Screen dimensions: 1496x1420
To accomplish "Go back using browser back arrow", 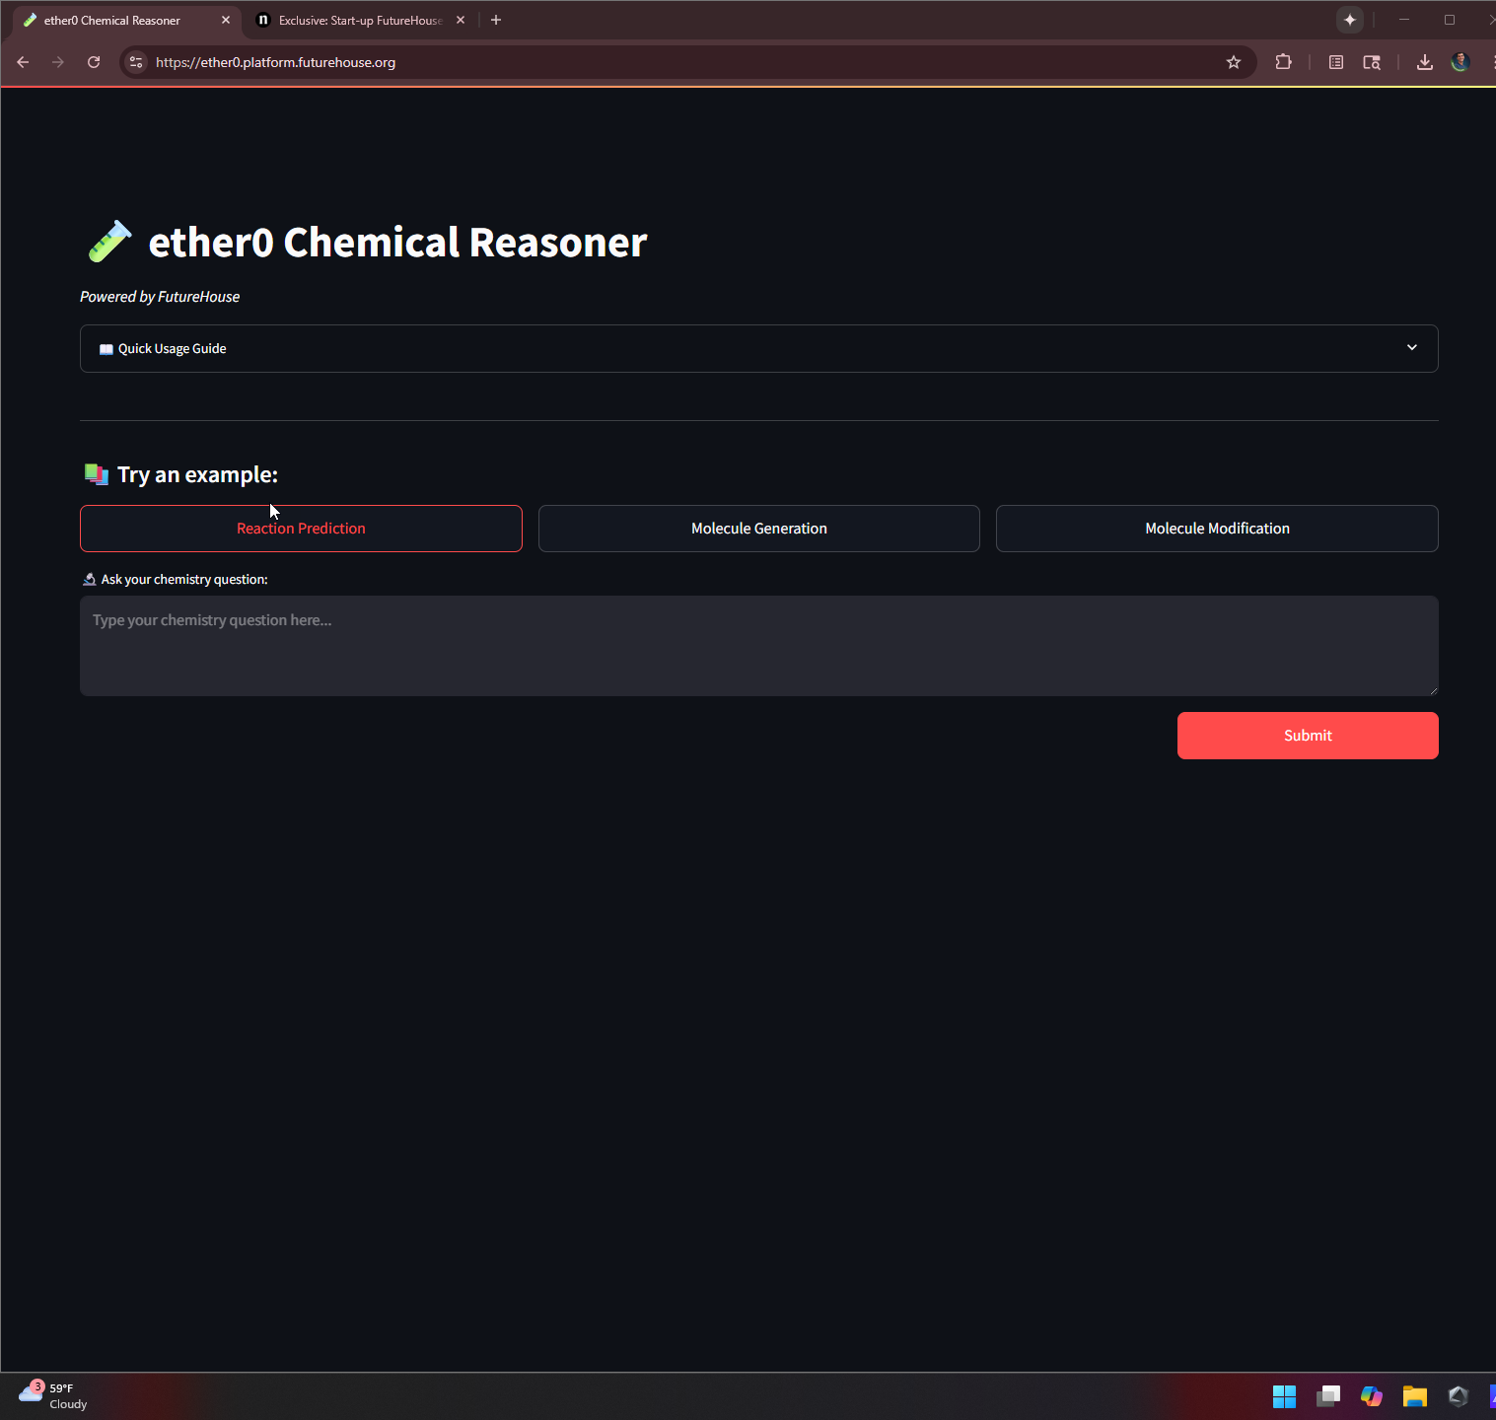I will [23, 62].
